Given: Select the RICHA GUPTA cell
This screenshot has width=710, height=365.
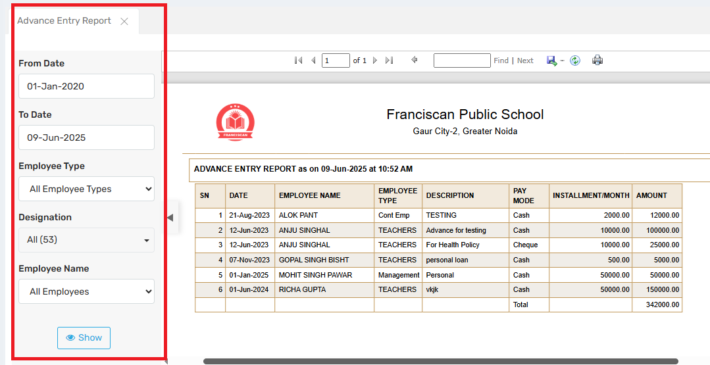Looking at the screenshot, I should (x=324, y=289).
